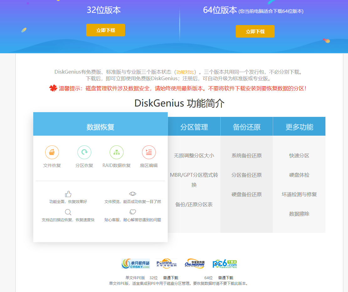Open the 功能对比 link
This screenshot has width=348, height=292.
point(185,72)
